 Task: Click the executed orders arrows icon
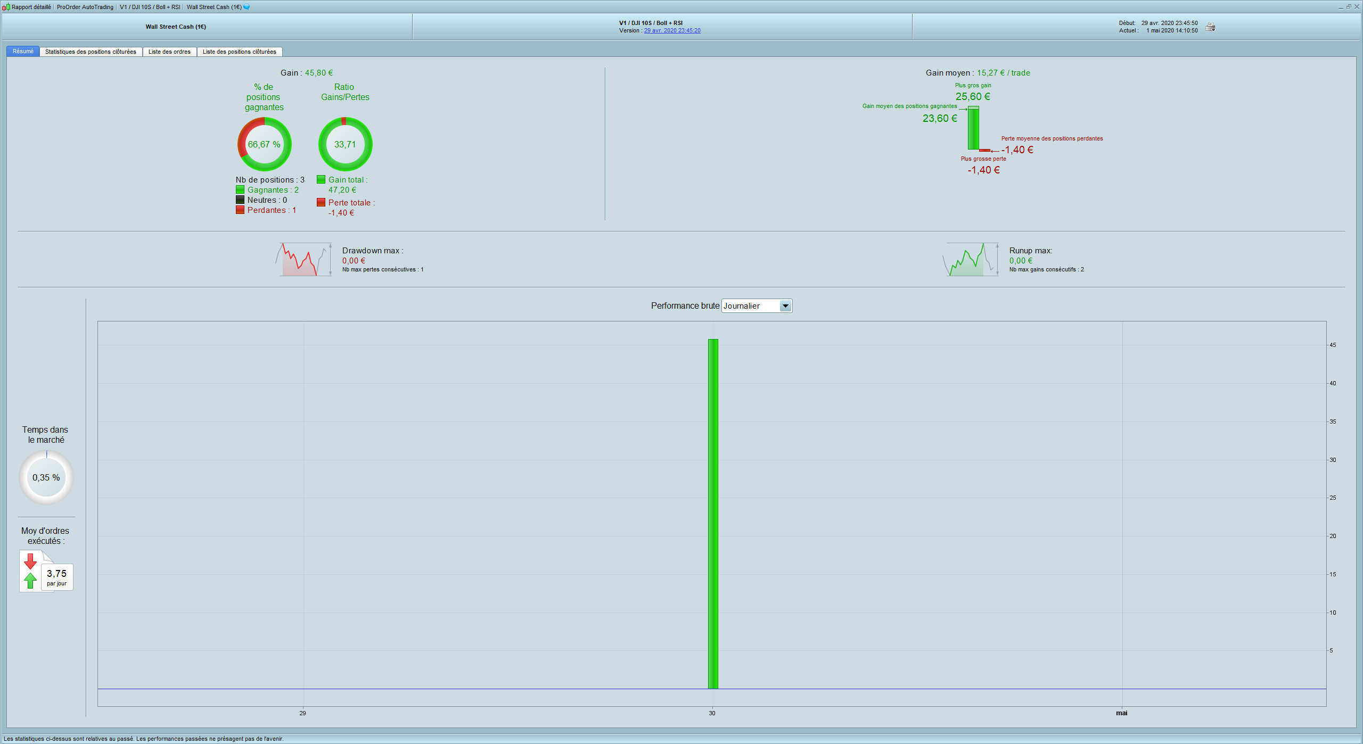31,571
